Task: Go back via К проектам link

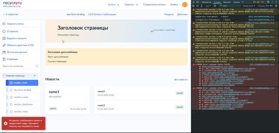Action: pyautogui.click(x=11, y=14)
